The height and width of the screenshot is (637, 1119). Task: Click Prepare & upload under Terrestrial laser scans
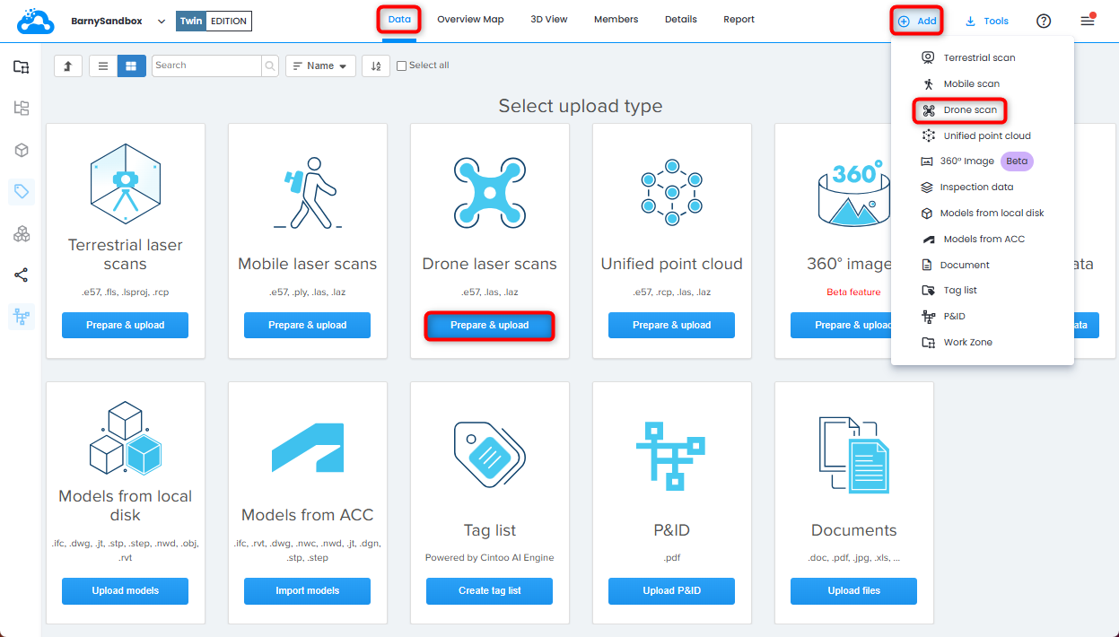(126, 326)
